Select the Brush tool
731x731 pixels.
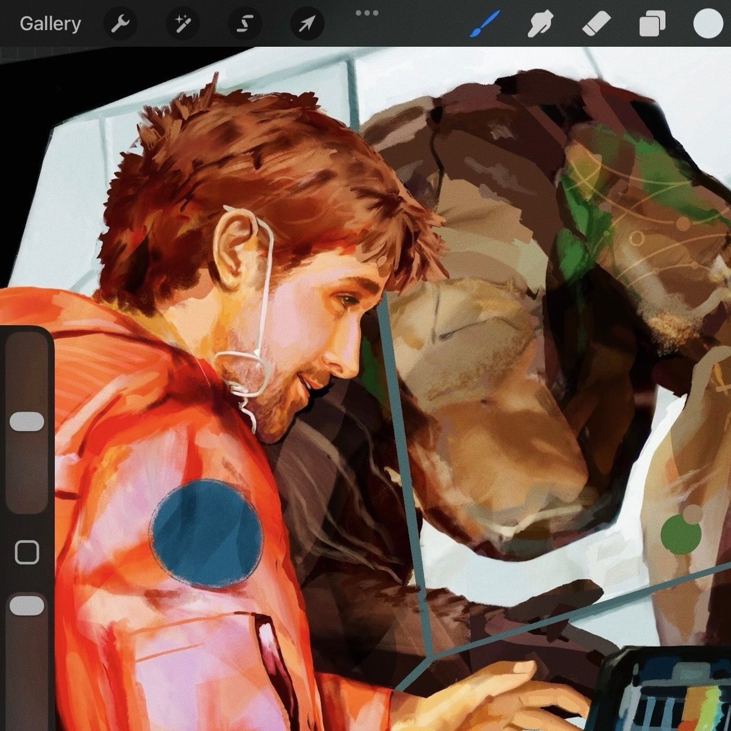pos(484,24)
